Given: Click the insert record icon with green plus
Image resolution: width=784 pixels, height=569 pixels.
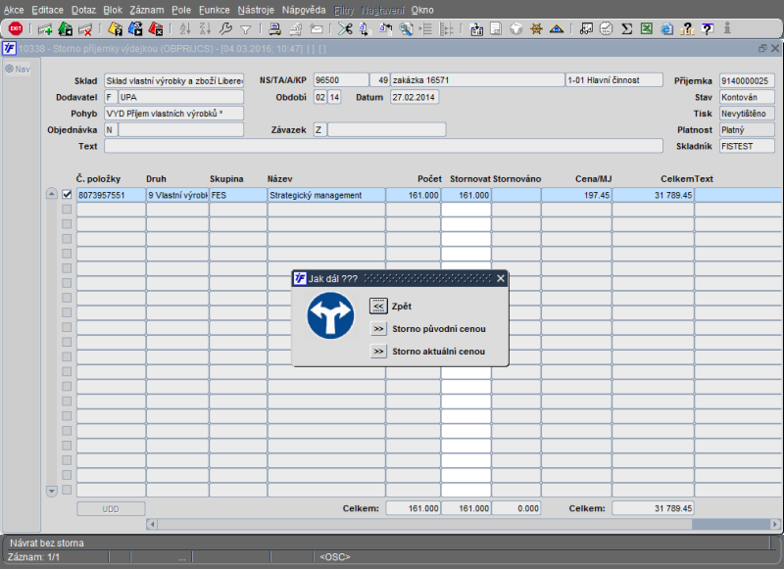Looking at the screenshot, I should pyautogui.click(x=45, y=29).
